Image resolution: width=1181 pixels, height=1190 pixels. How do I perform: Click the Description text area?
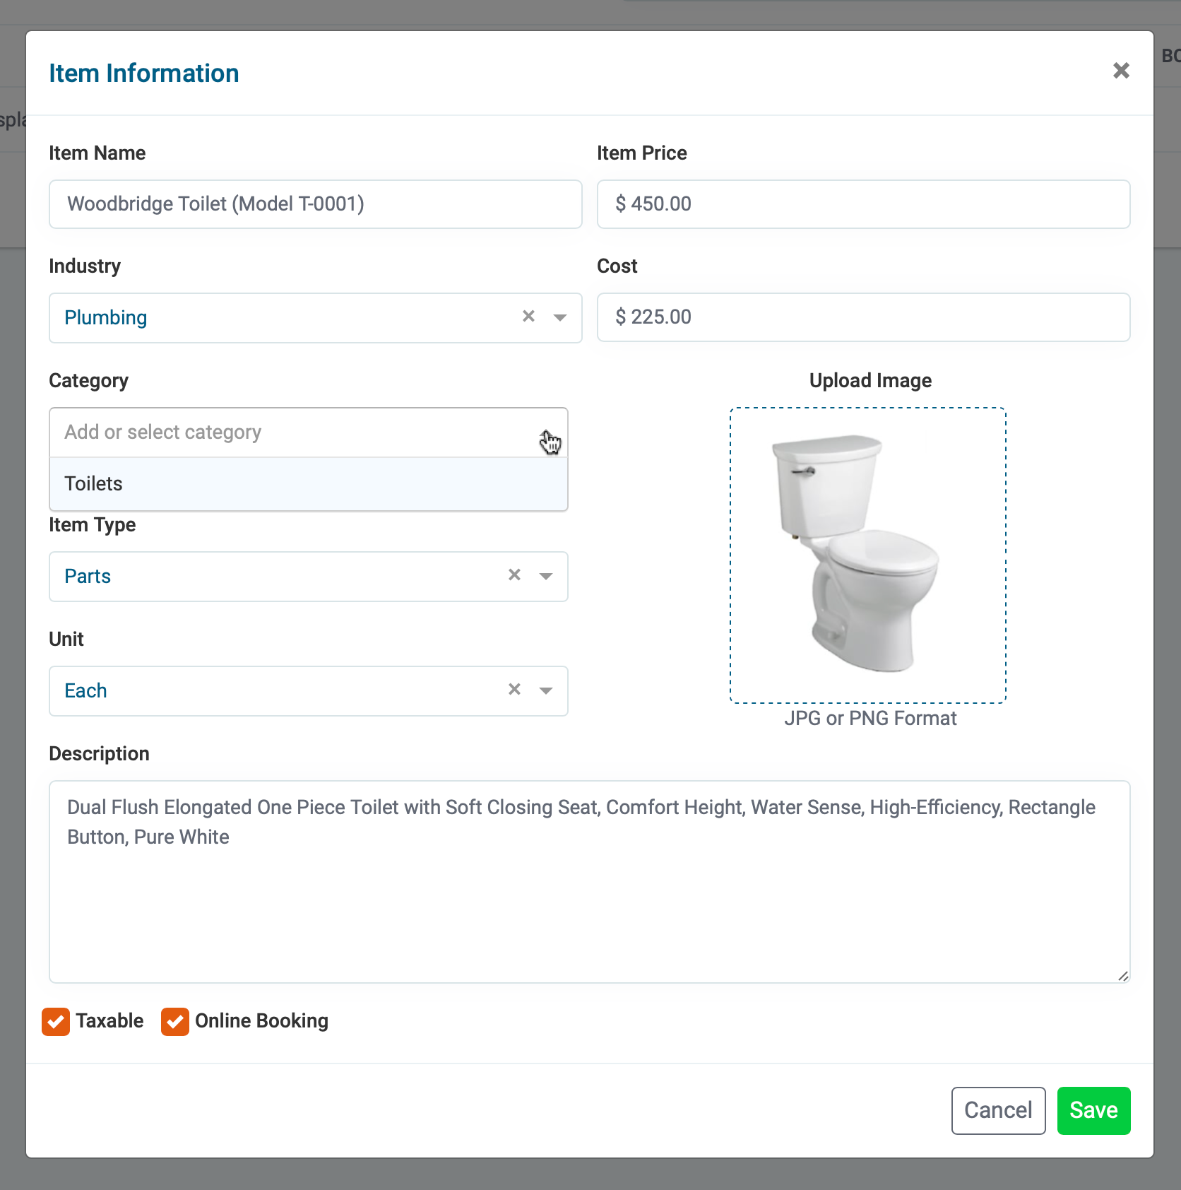590,882
